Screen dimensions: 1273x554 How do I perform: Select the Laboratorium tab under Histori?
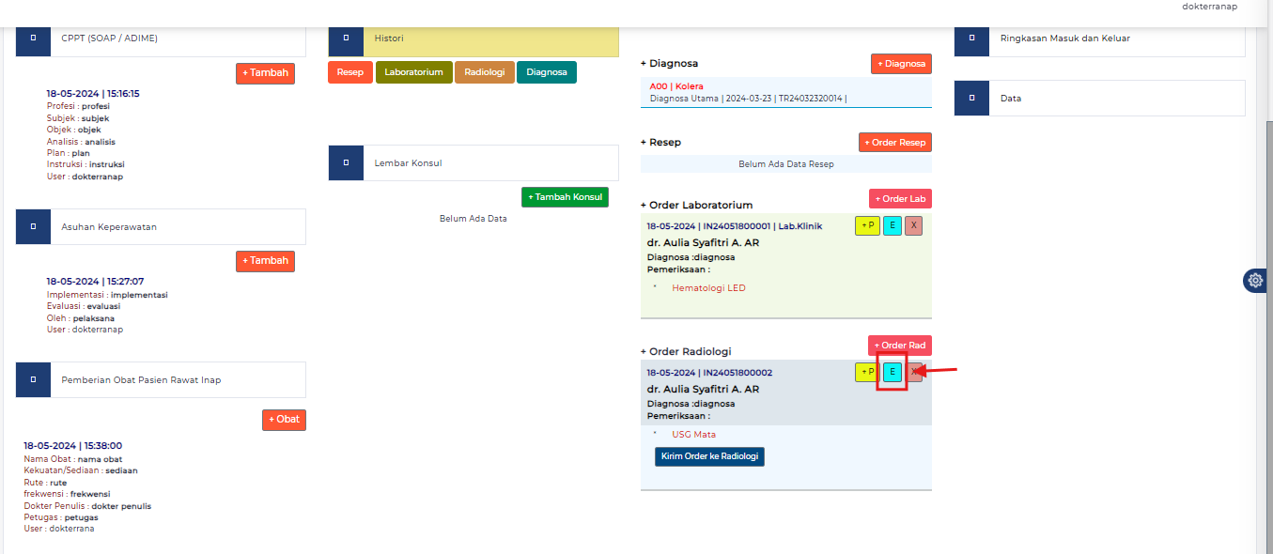[x=413, y=71]
